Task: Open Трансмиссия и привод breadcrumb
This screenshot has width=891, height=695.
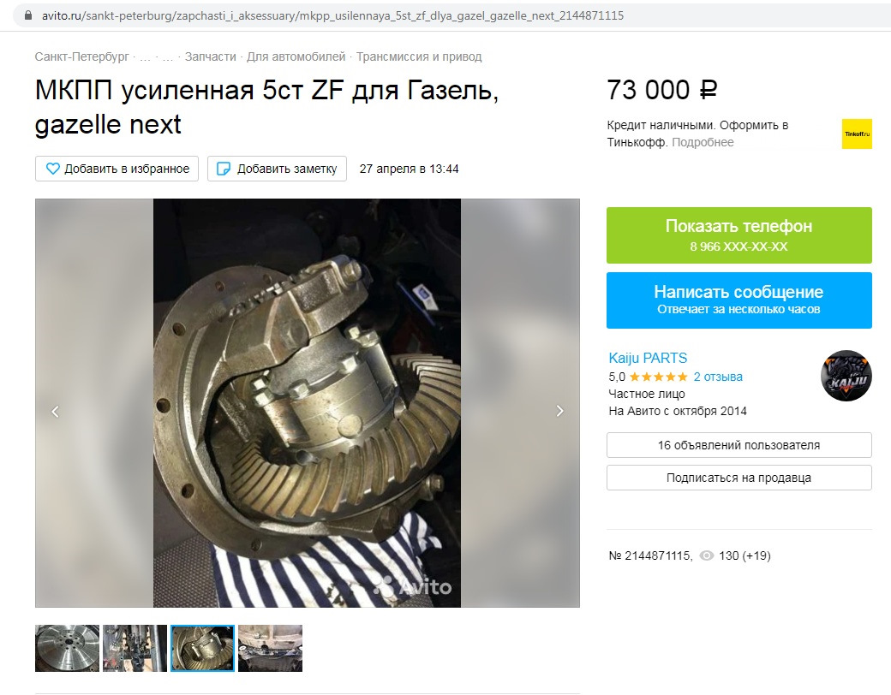Action: click(x=419, y=56)
